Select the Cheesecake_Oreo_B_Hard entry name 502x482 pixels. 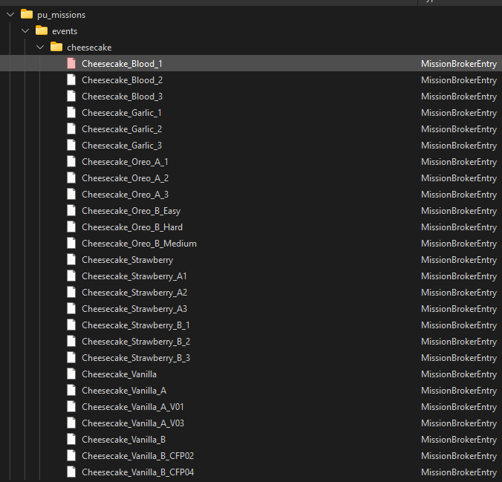point(132,227)
